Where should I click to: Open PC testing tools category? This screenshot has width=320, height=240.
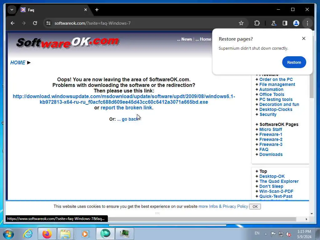point(276,99)
